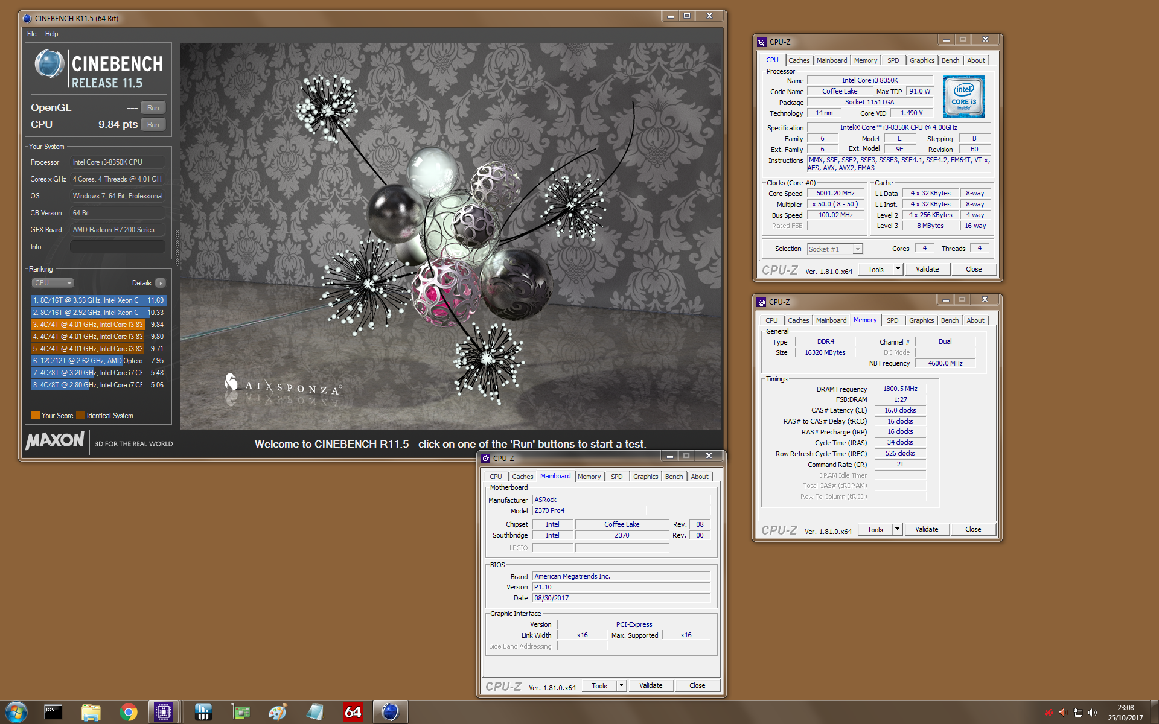Screen dimensions: 1159x724
Task: Open Memory tab in Mainboard CPU-Z window
Action: pos(589,477)
